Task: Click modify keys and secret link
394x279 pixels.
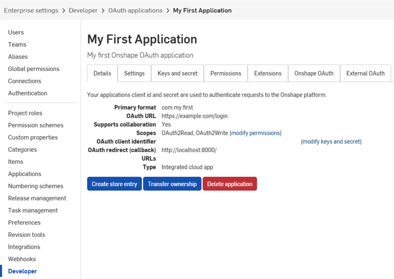Action: pos(331,142)
